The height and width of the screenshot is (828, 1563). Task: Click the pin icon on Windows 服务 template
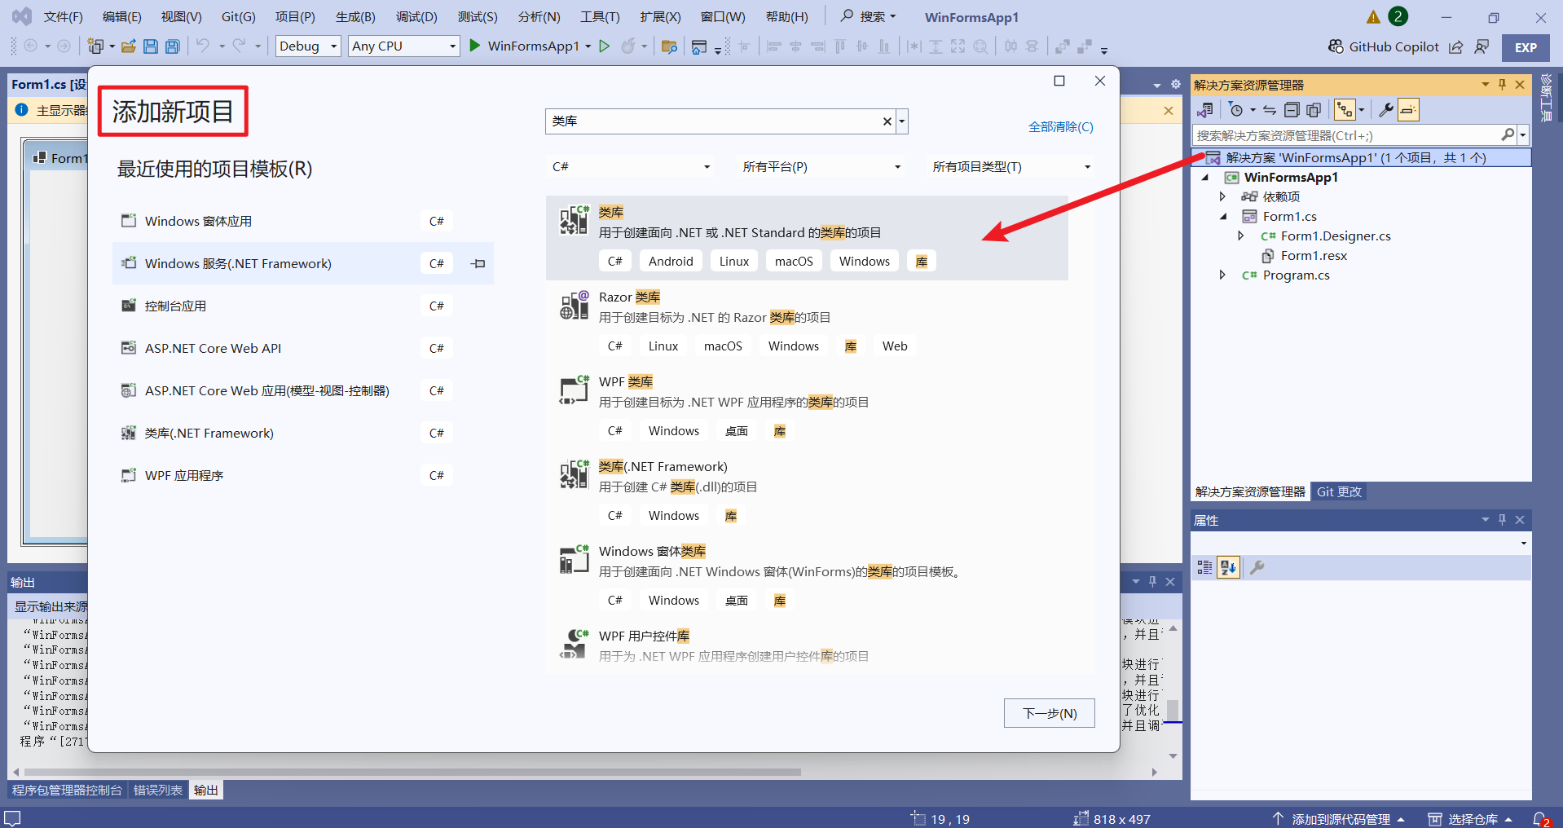click(478, 263)
